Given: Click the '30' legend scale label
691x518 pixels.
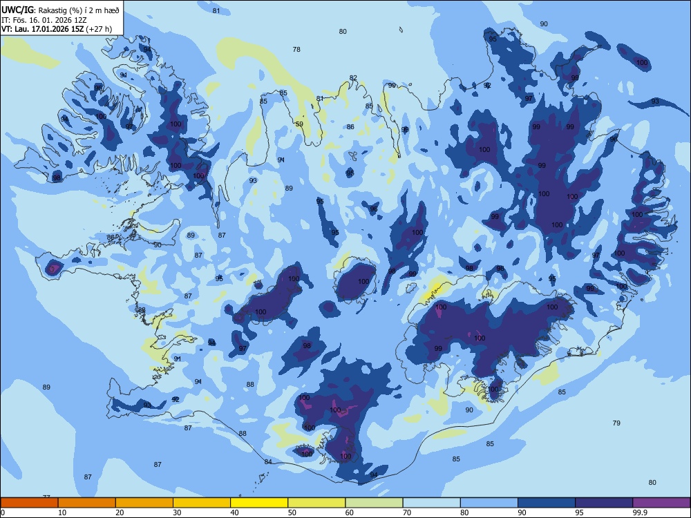Looking at the screenshot, I should 177,512.
